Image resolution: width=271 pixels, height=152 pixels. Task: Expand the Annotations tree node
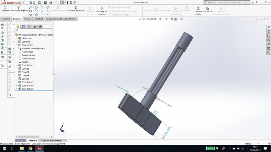pyautogui.click(x=16, y=45)
